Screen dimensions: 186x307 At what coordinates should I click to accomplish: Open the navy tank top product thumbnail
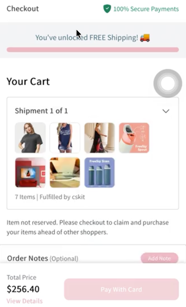click(x=65, y=138)
